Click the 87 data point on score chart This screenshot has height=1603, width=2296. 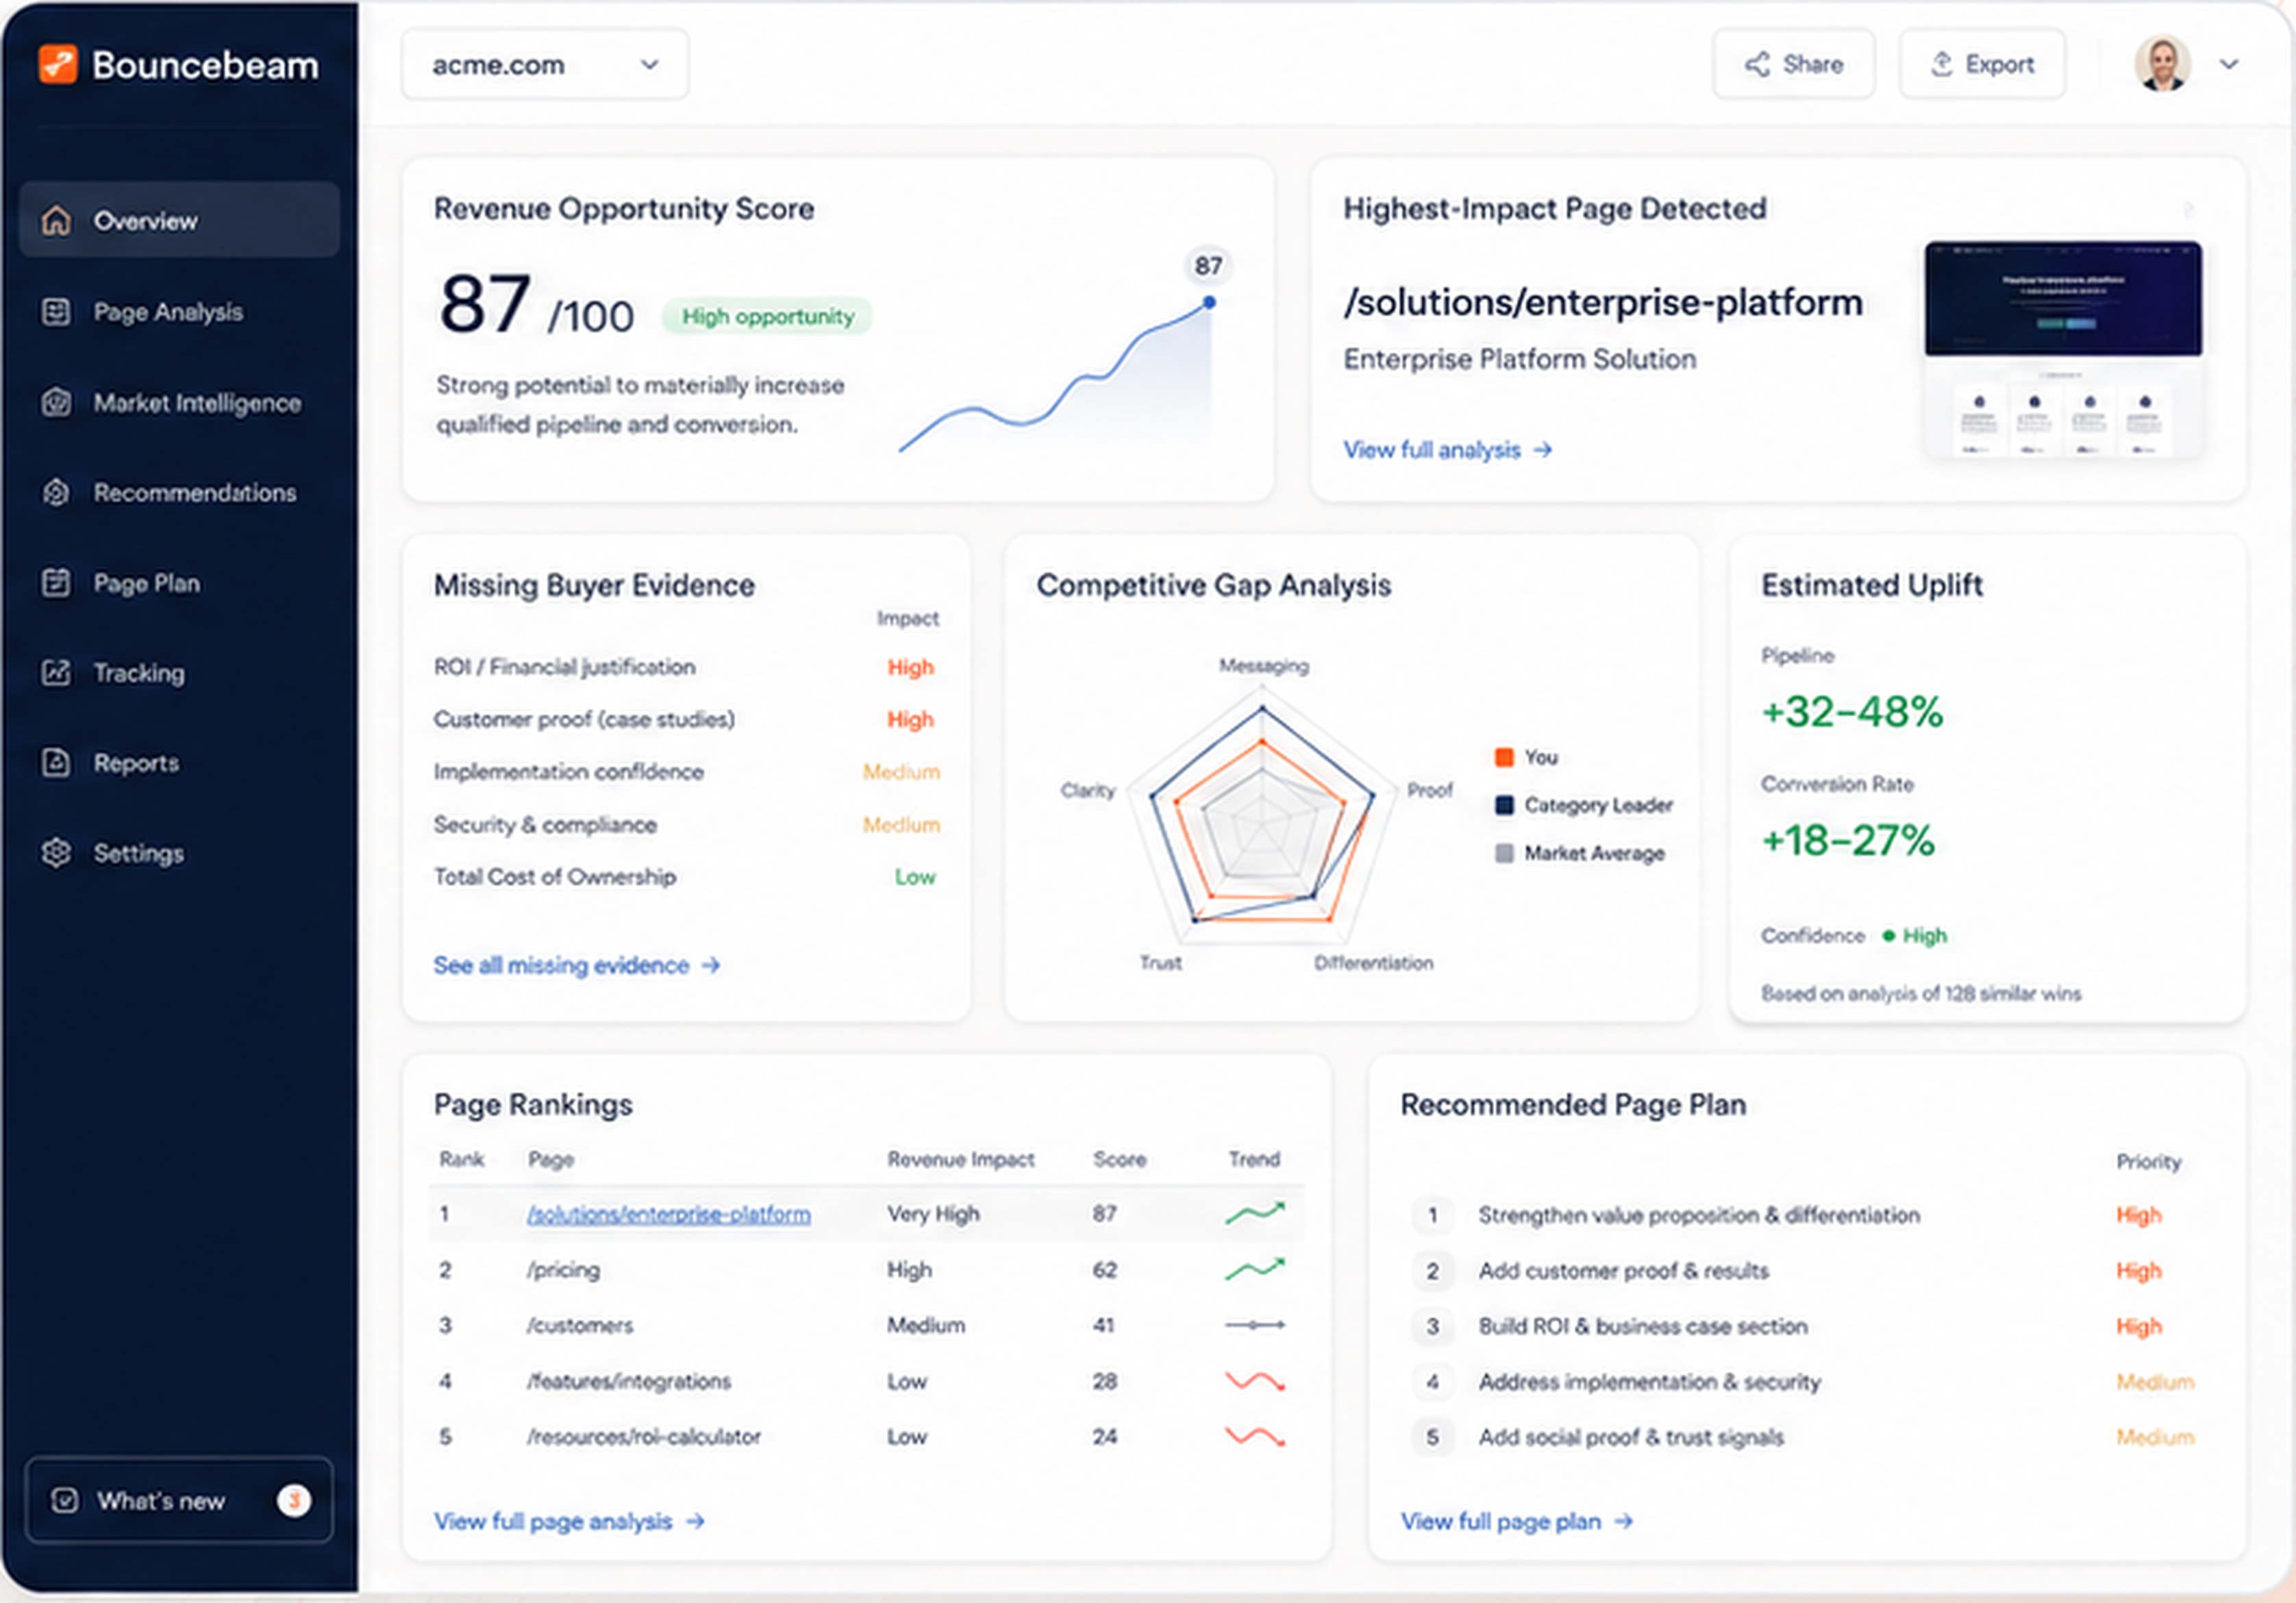[1209, 302]
